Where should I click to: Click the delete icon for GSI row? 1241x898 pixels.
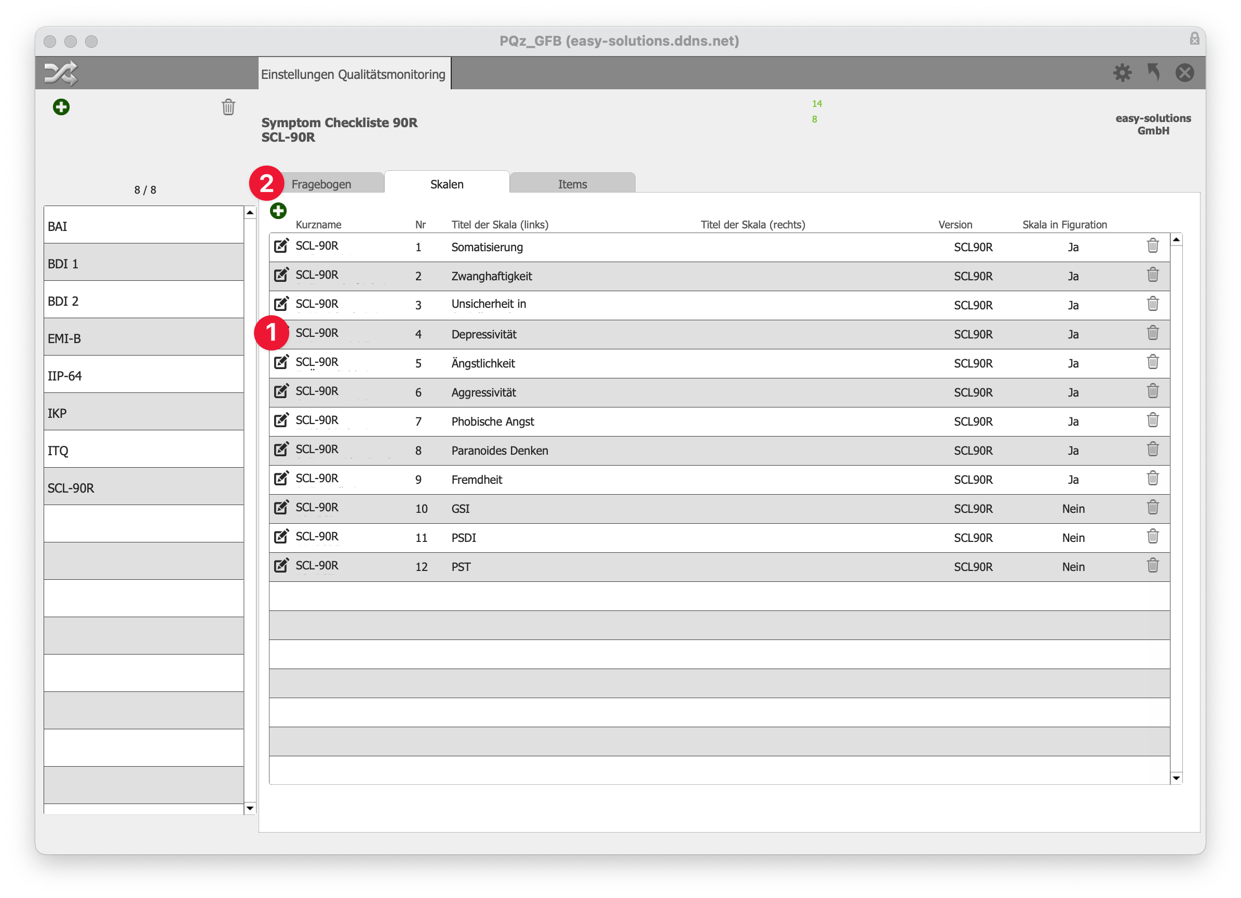(x=1153, y=508)
